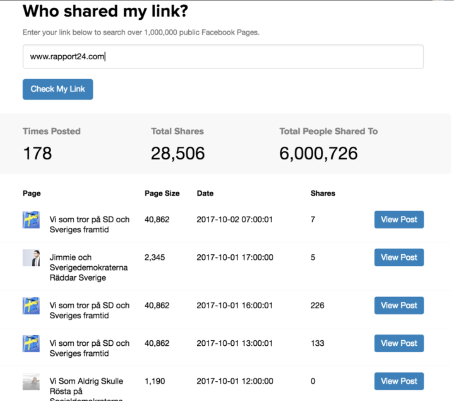This screenshot has width=454, height=401.
Task: Click Swedish flag thumbnail in 16:00:01 row
Action: (31, 306)
